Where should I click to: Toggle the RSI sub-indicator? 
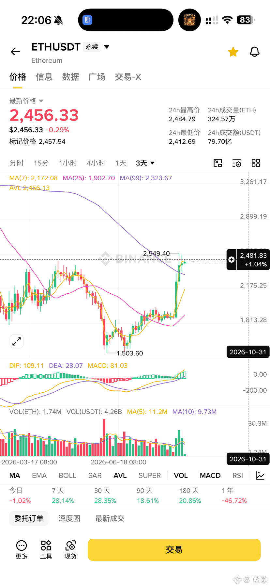pyautogui.click(x=238, y=475)
